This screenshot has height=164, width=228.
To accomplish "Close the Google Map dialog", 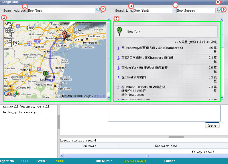I will pyautogui.click(x=223, y=2).
